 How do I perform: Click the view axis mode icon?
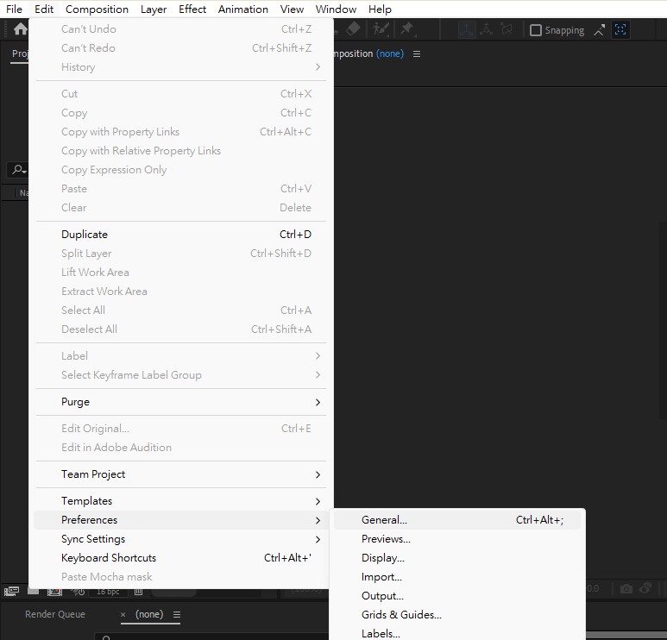[x=507, y=30]
